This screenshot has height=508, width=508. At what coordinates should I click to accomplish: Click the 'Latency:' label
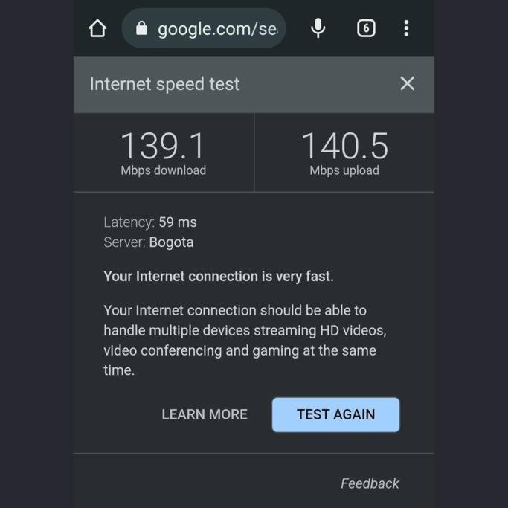pyautogui.click(x=129, y=222)
